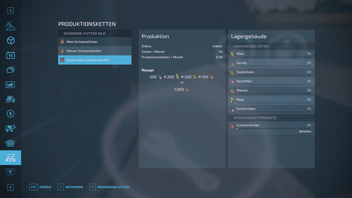This screenshot has height=198, width=352.
Task: Click the Kartoffeln storage row
Action: click(272, 82)
